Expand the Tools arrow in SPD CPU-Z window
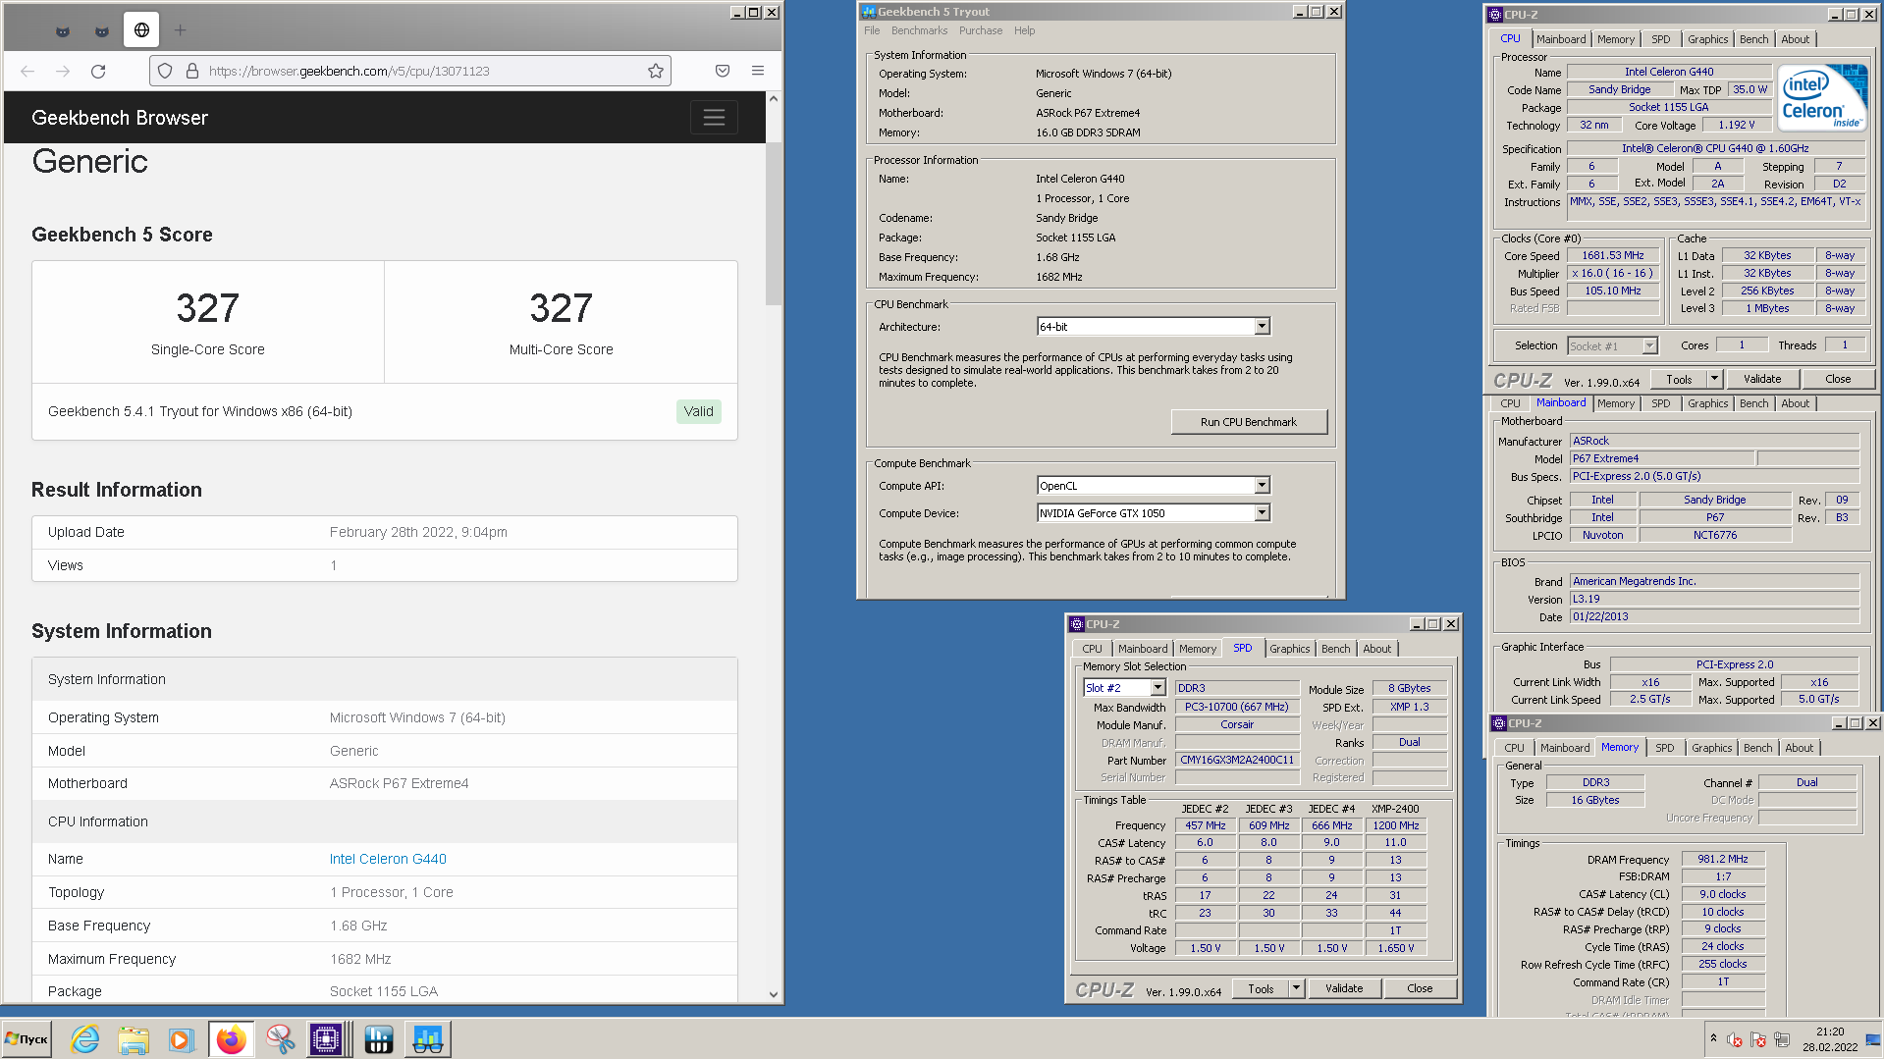 (x=1297, y=988)
